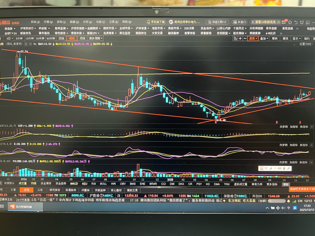This screenshot has width=315, height=236.
Task: Open the 系统(S) menu
Action: tap(35, 22)
